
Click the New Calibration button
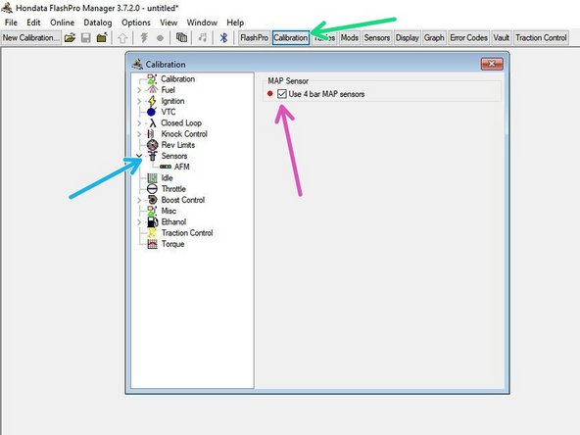(30, 38)
